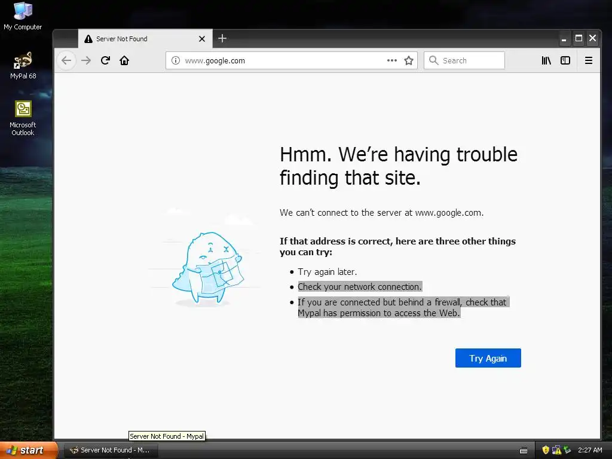Focus the Search box
The image size is (612, 459).
pyautogui.click(x=464, y=60)
